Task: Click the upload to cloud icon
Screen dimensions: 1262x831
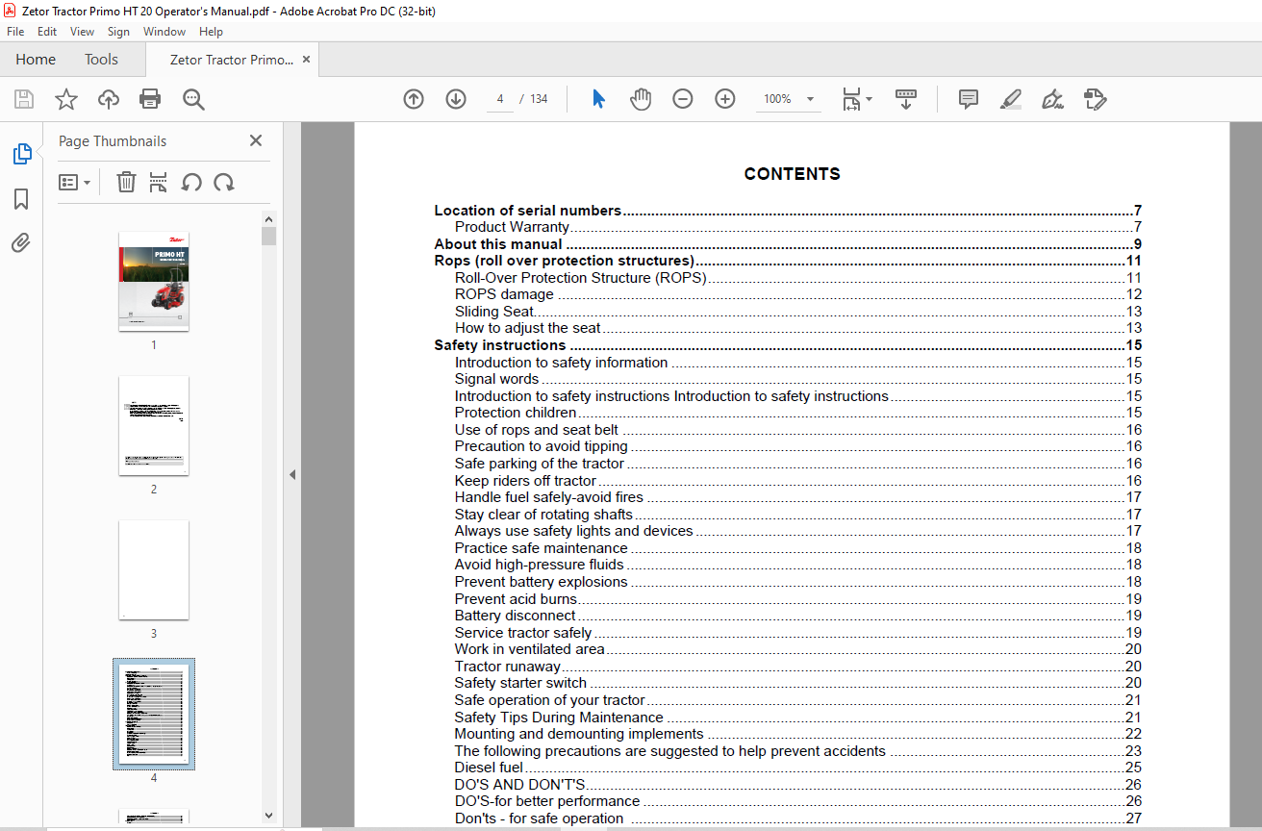Action: click(x=109, y=99)
